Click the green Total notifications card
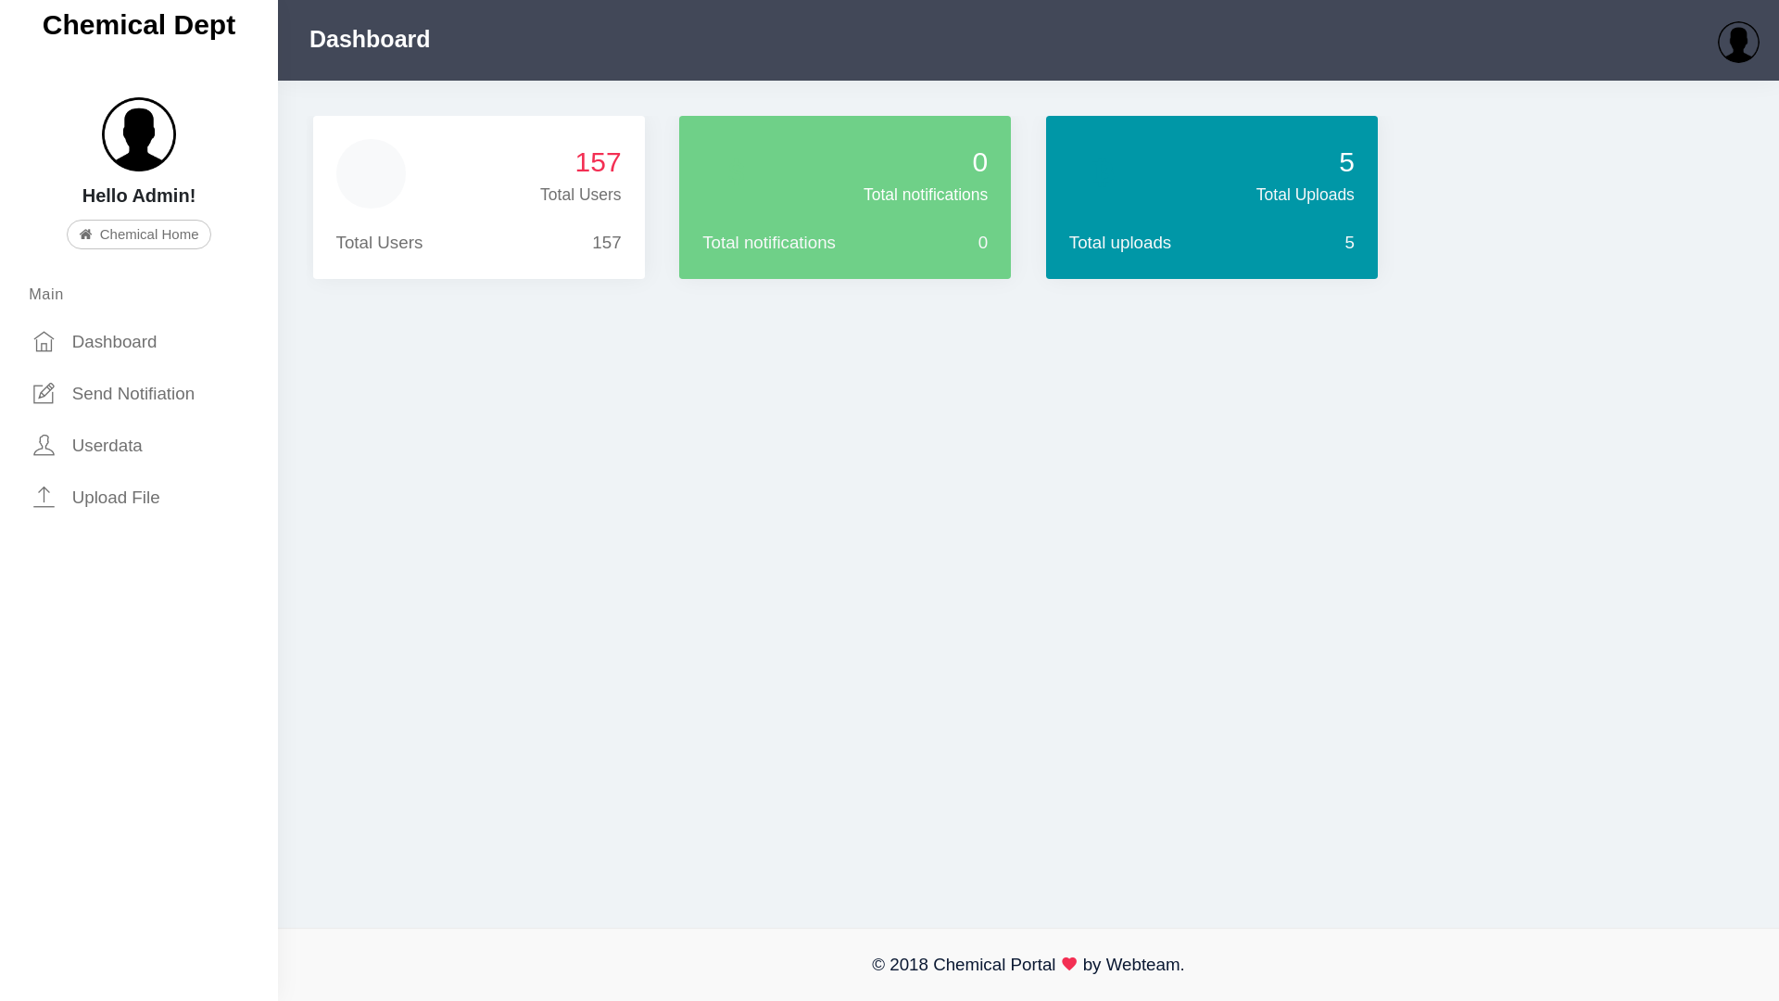Image resolution: width=1779 pixels, height=1001 pixels. point(844,197)
